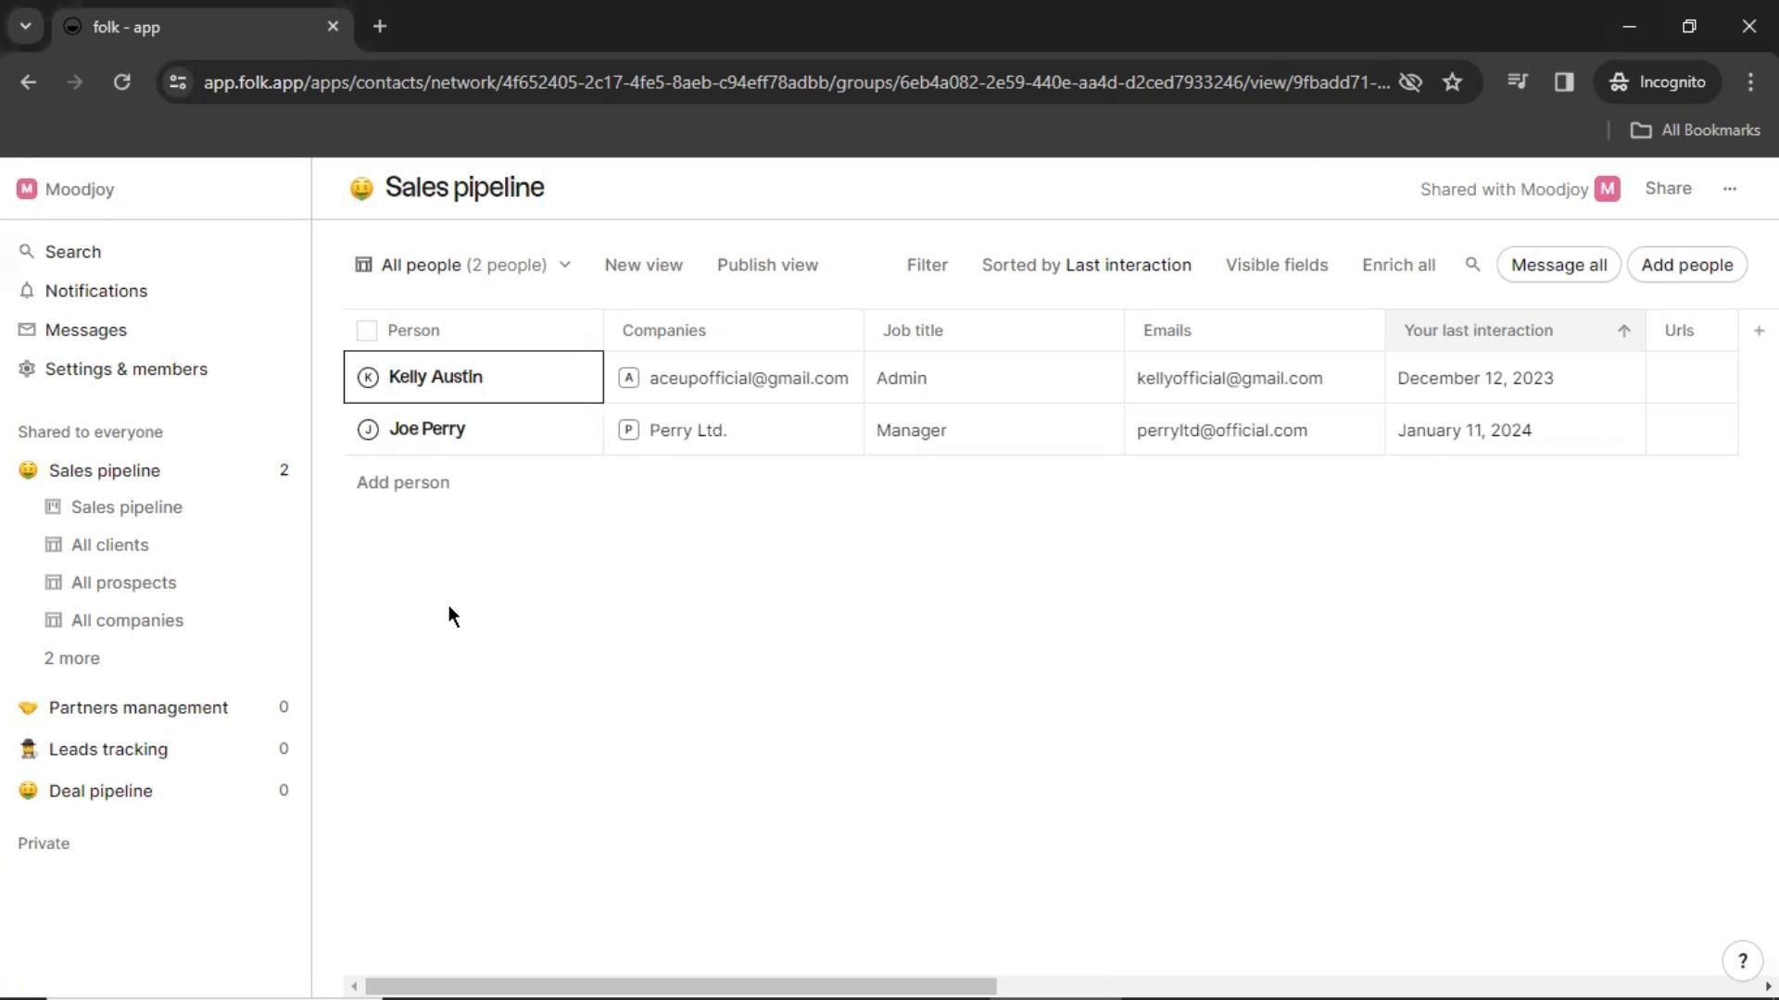This screenshot has height=1000, width=1779.
Task: Click the Message all button
Action: (x=1558, y=265)
